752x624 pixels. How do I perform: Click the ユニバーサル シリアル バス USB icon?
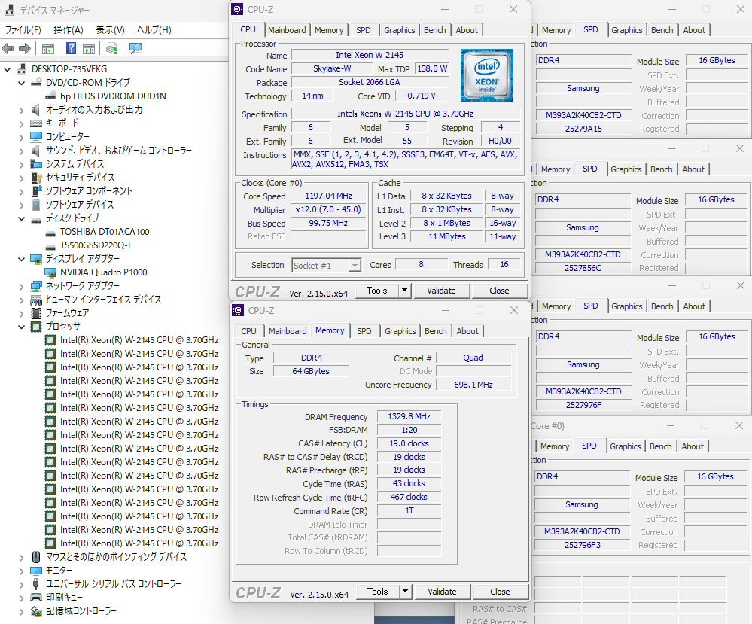click(36, 583)
